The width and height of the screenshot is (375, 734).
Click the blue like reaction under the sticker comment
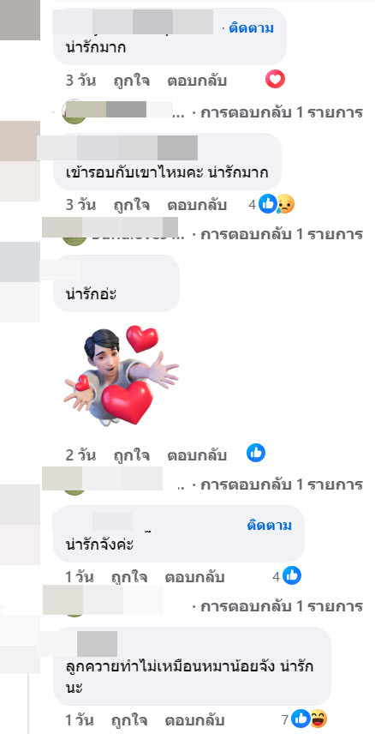[256, 453]
